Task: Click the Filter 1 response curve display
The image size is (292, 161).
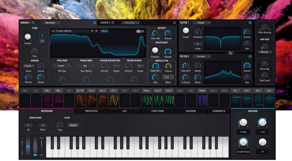Action: click(x=222, y=38)
